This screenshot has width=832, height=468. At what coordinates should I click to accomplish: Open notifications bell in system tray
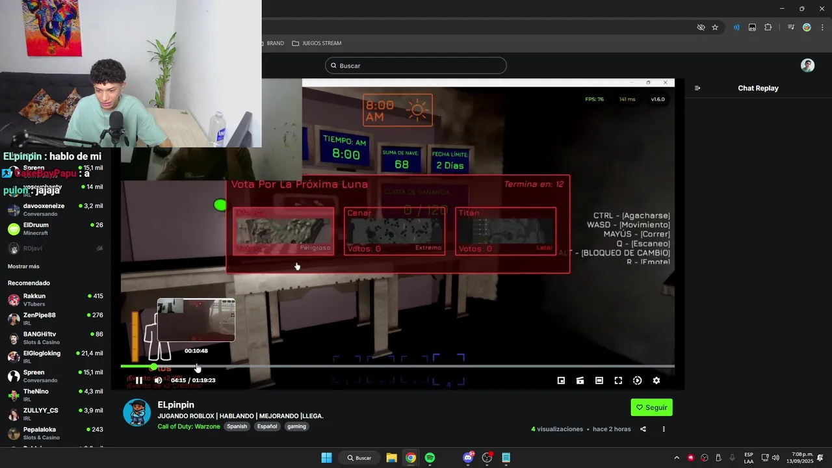tap(820, 458)
